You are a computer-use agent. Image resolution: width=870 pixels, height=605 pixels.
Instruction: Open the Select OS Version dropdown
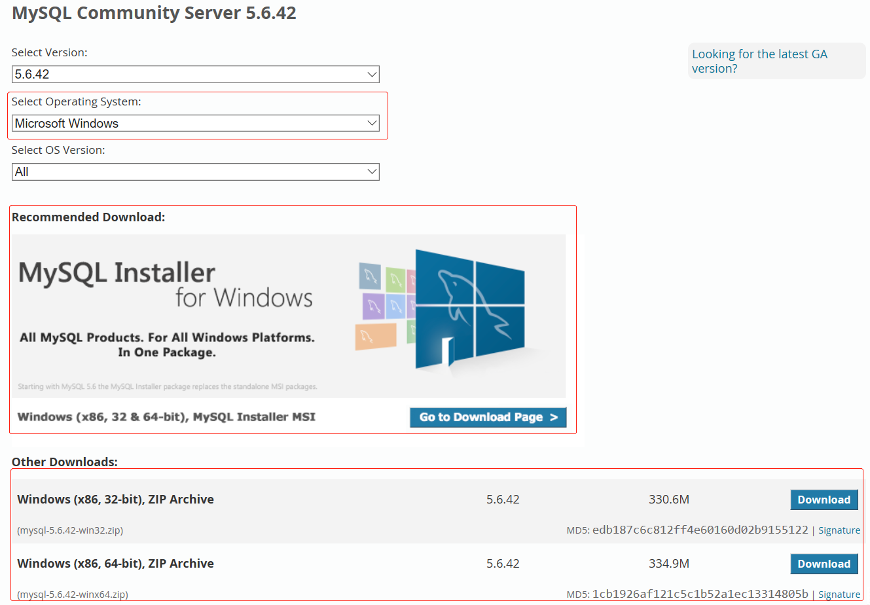click(x=195, y=172)
